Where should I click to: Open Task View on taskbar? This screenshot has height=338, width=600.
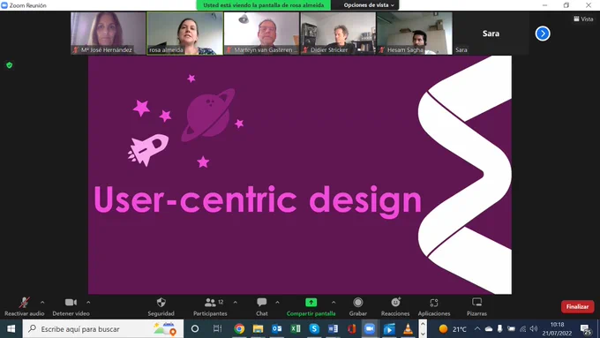pyautogui.click(x=217, y=329)
